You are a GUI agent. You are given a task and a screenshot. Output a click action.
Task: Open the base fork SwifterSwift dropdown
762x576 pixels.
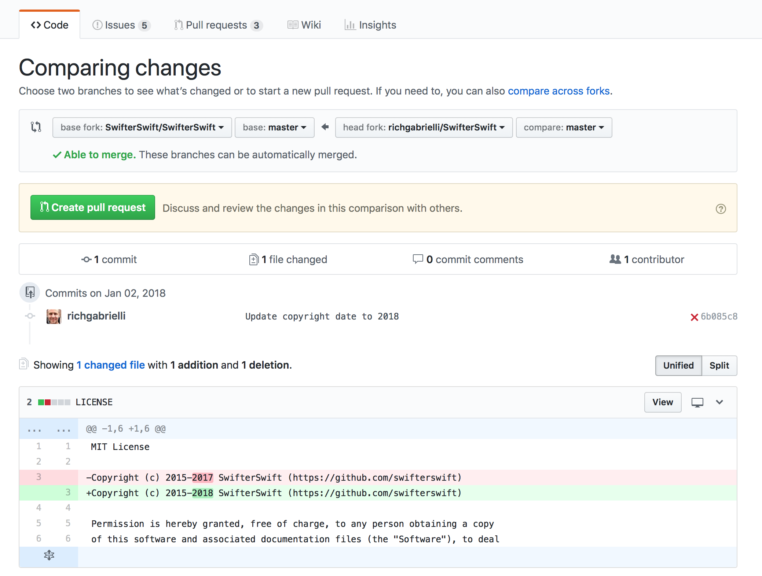[x=142, y=128]
